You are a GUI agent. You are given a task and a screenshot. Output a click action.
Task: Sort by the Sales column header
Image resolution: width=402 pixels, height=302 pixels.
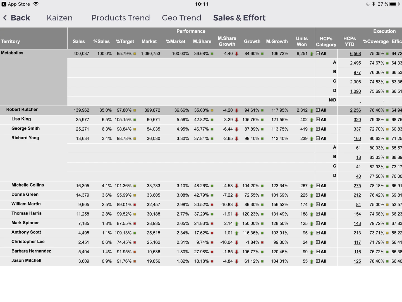[x=79, y=41]
